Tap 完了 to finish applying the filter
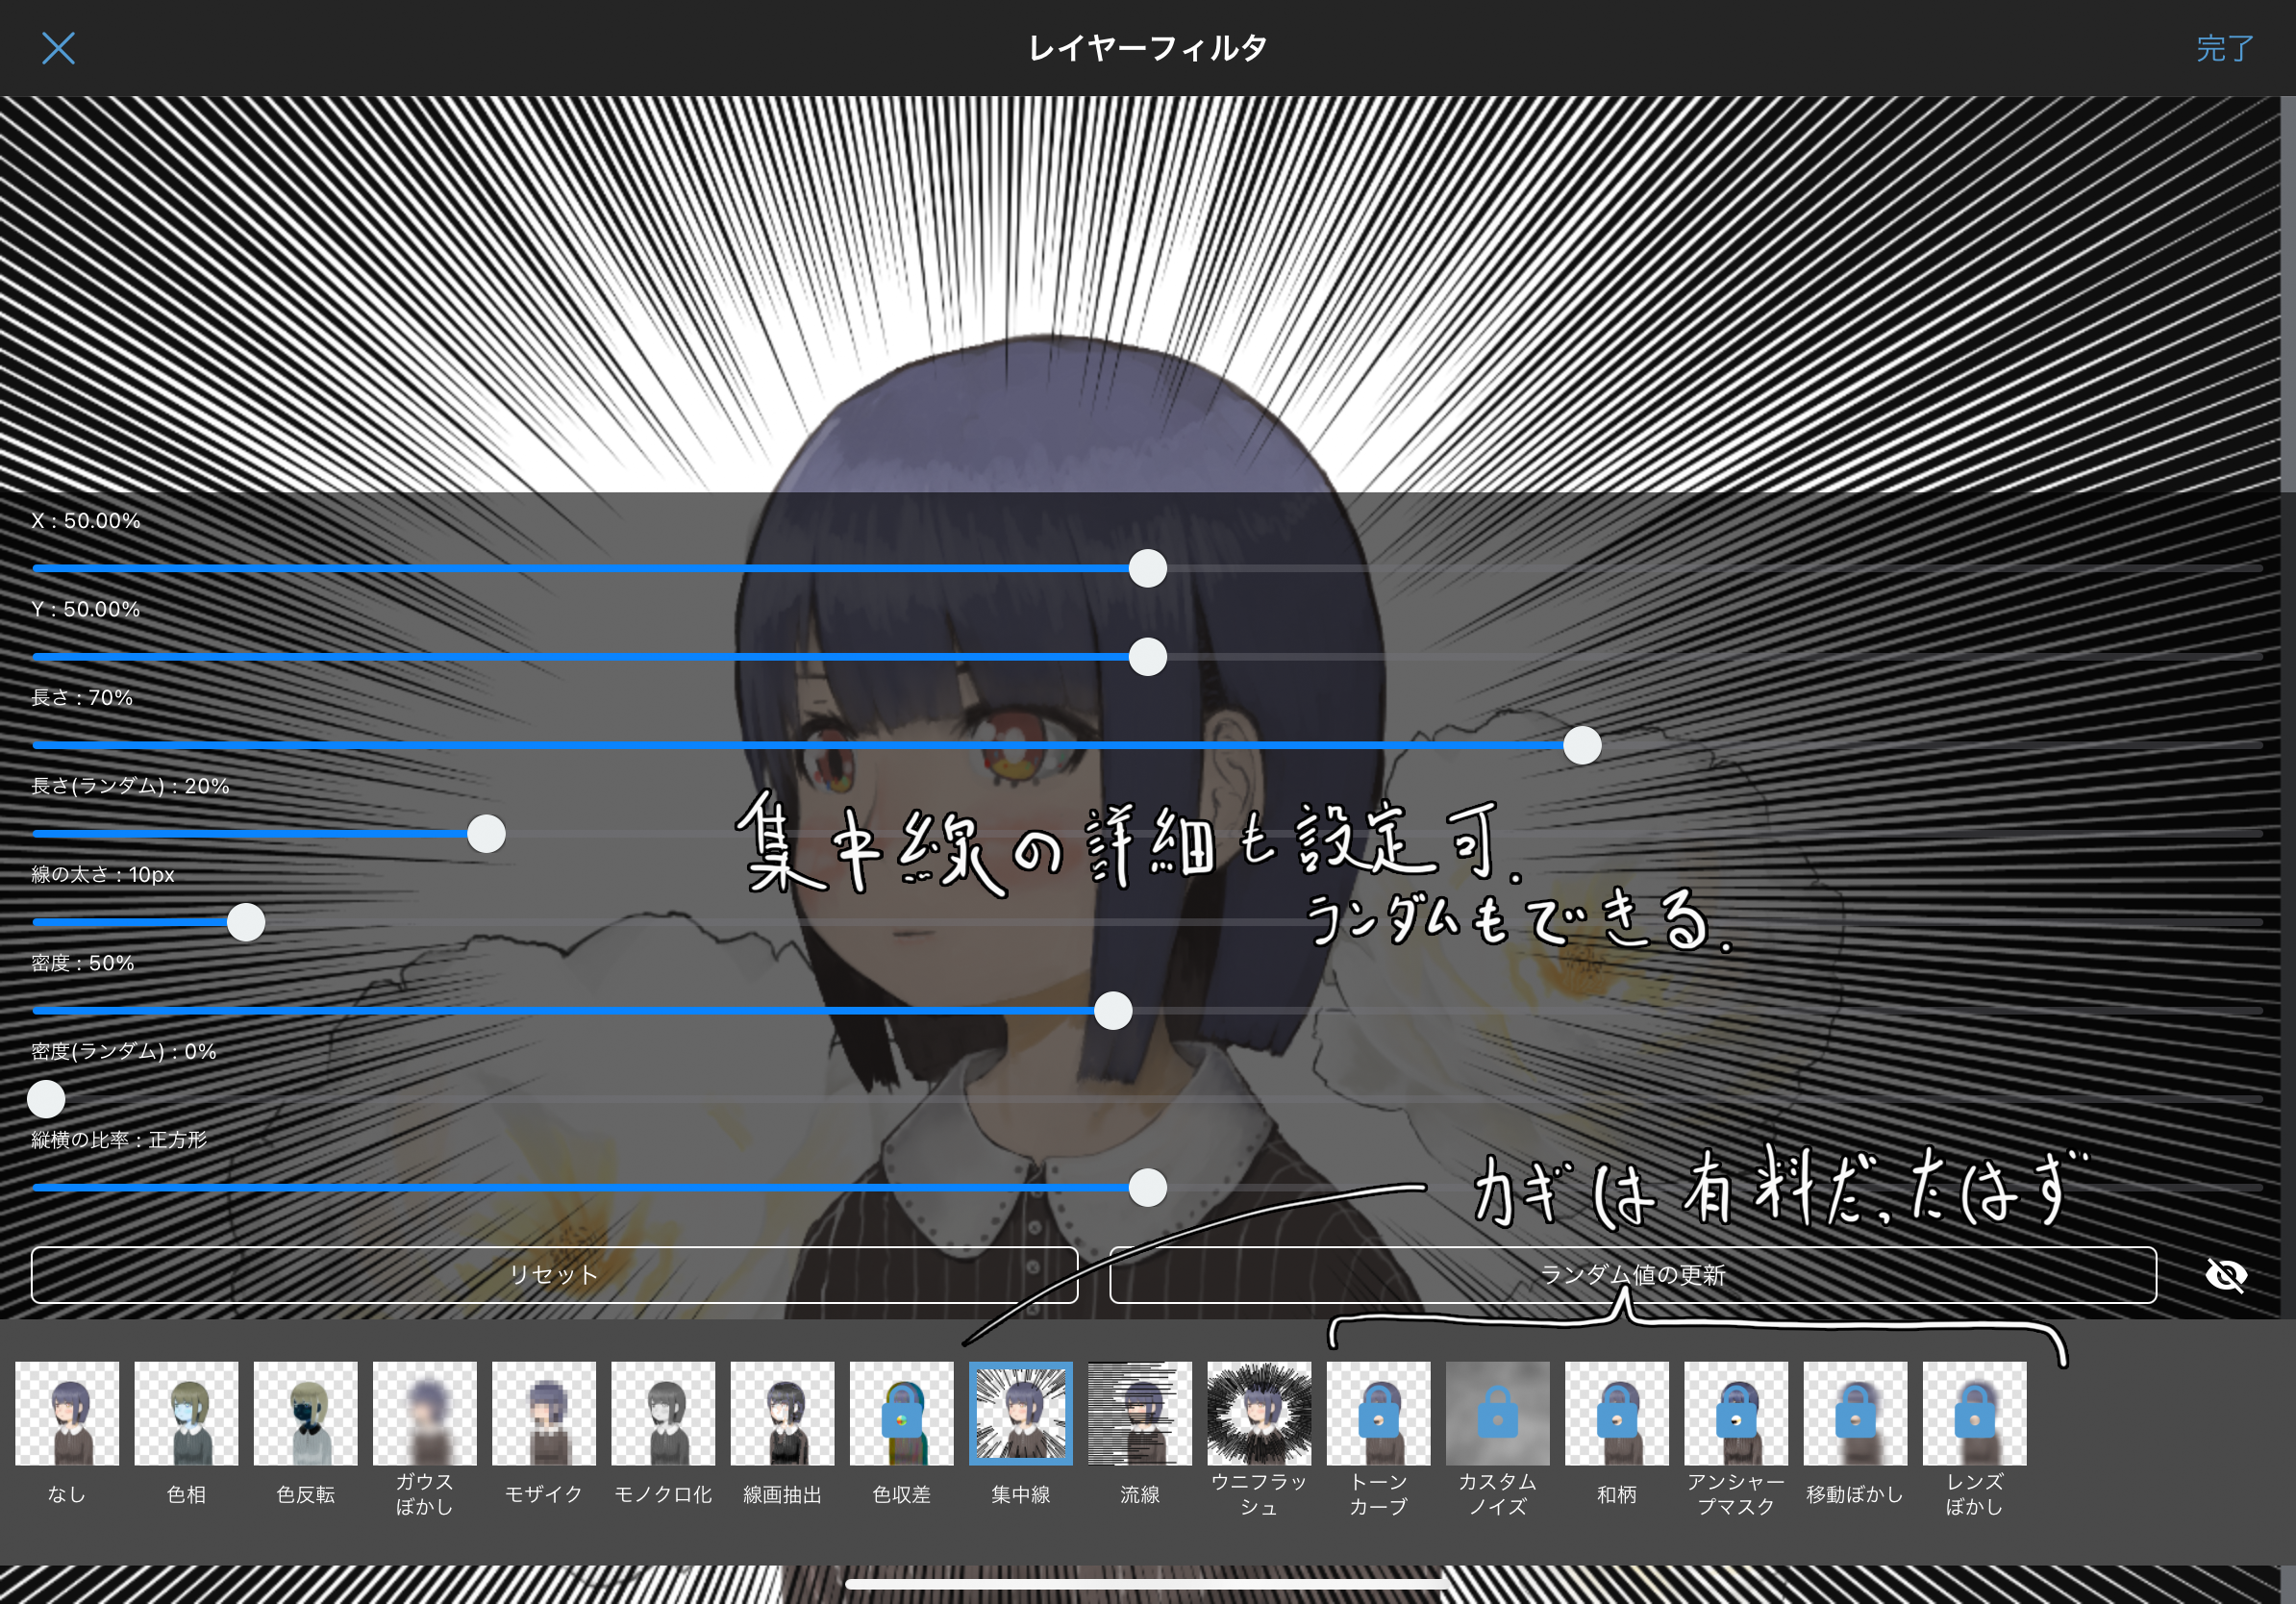The image size is (2296, 1604). (x=2224, y=48)
